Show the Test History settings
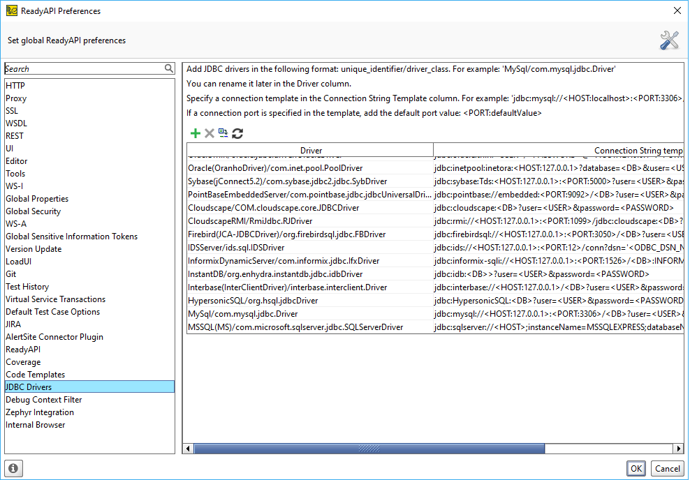This screenshot has width=690, height=480. pos(90,287)
